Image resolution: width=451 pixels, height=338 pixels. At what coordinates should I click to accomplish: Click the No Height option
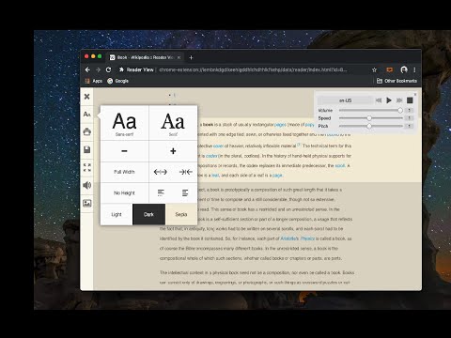tap(124, 193)
